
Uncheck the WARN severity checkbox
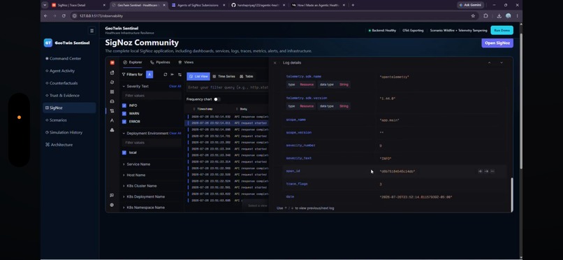[x=124, y=113]
